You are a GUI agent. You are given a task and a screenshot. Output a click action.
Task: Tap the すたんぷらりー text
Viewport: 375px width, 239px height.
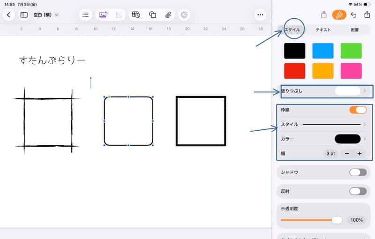(52, 60)
